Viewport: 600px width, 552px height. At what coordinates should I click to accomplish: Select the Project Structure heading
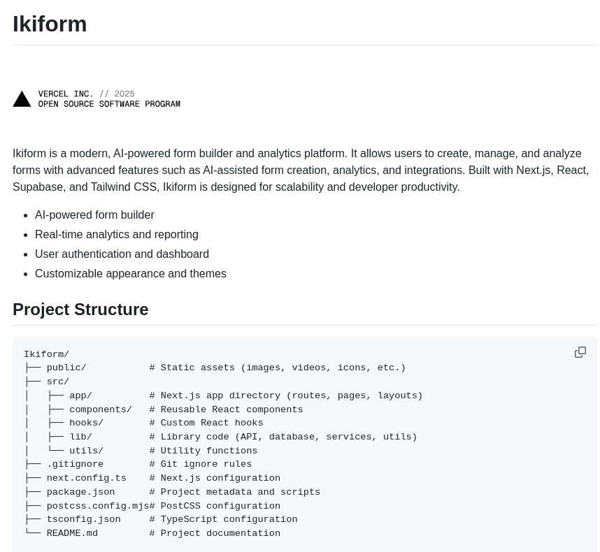[80, 310]
